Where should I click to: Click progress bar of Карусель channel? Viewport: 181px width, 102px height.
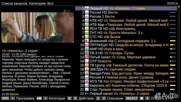click(173, 85)
